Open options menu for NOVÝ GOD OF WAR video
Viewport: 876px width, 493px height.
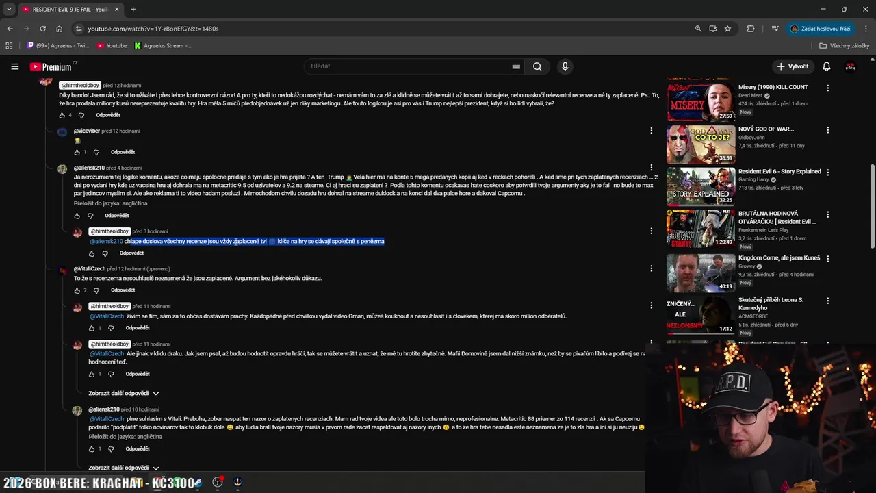point(827,130)
